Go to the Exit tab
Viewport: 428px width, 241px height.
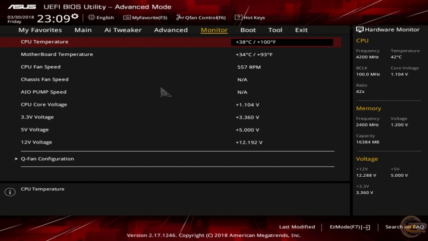coord(302,30)
